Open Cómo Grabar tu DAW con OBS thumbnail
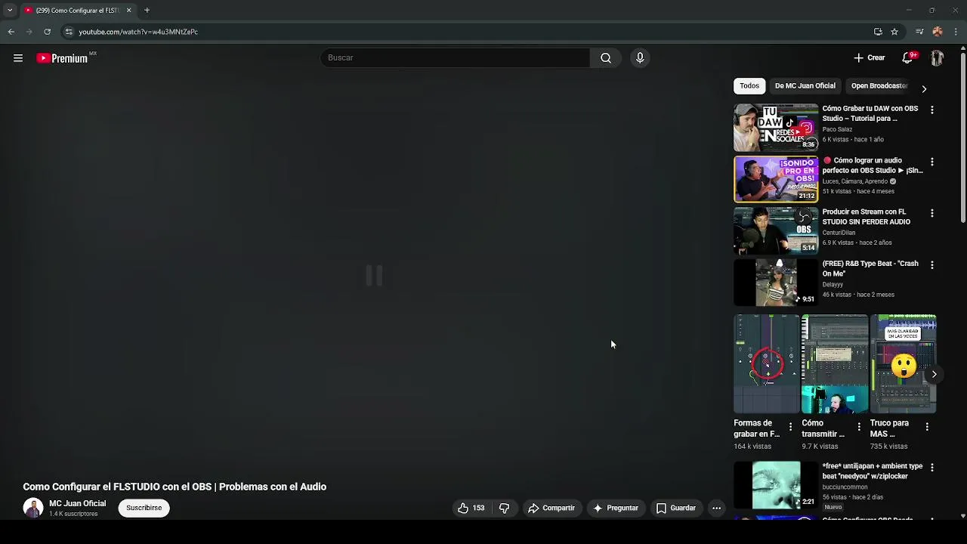Viewport: 967px width, 544px height. [x=776, y=128]
